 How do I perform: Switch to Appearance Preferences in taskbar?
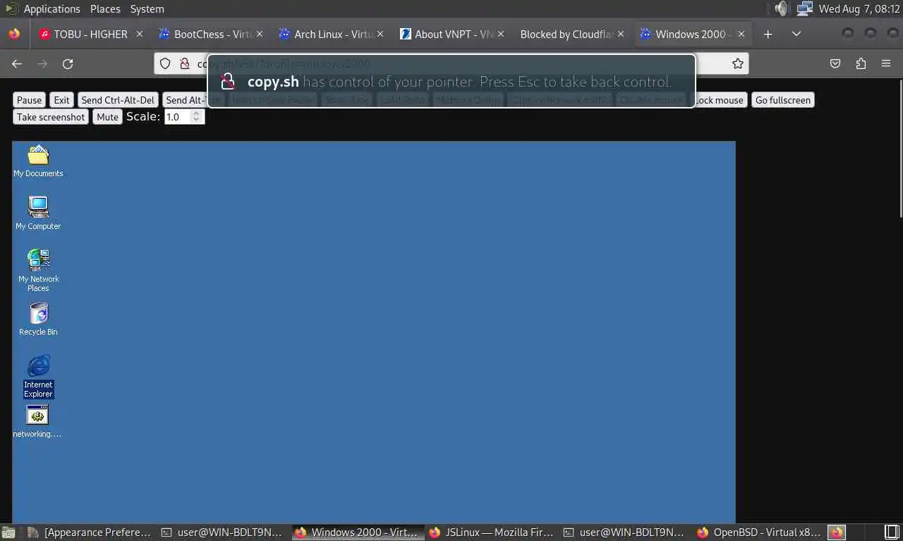pyautogui.click(x=90, y=533)
